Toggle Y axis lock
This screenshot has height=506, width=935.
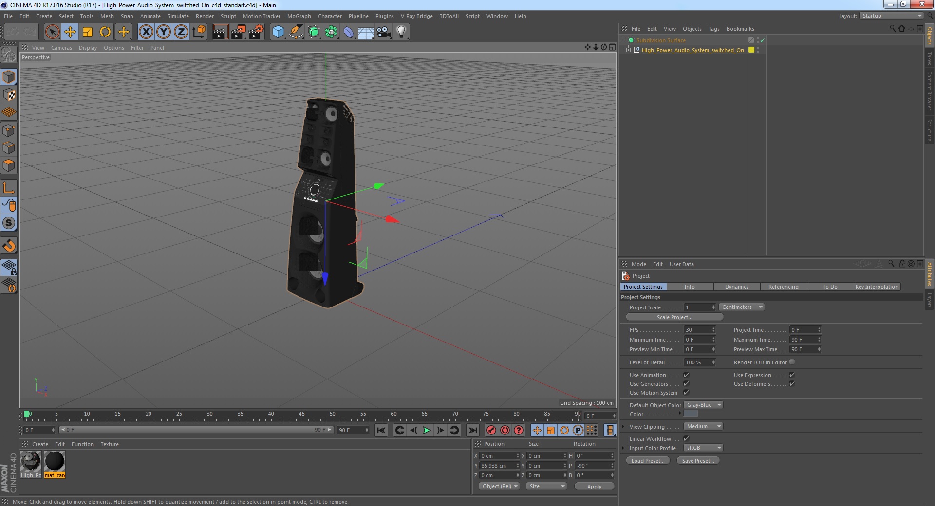pos(164,32)
